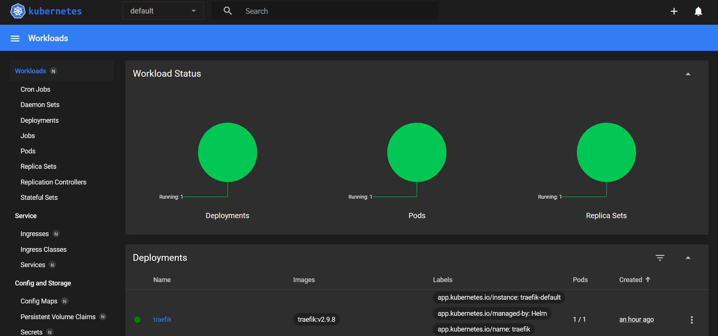Click the Kubernetes logo icon
The height and width of the screenshot is (336, 718).
pyautogui.click(x=18, y=11)
